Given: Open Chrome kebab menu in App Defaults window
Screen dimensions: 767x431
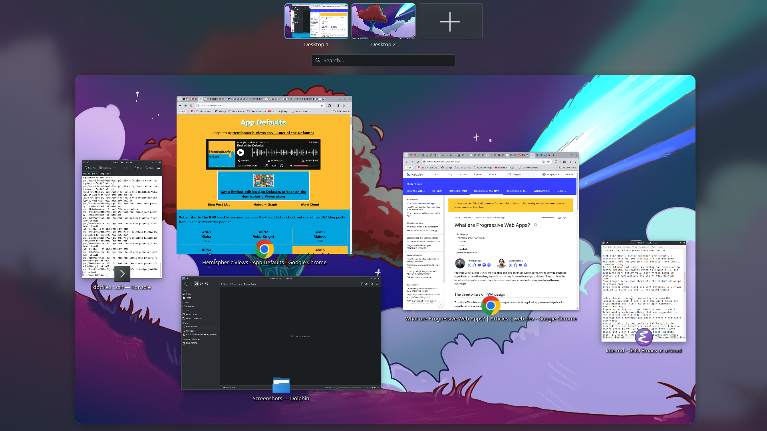Looking at the screenshot, I should pos(349,105).
